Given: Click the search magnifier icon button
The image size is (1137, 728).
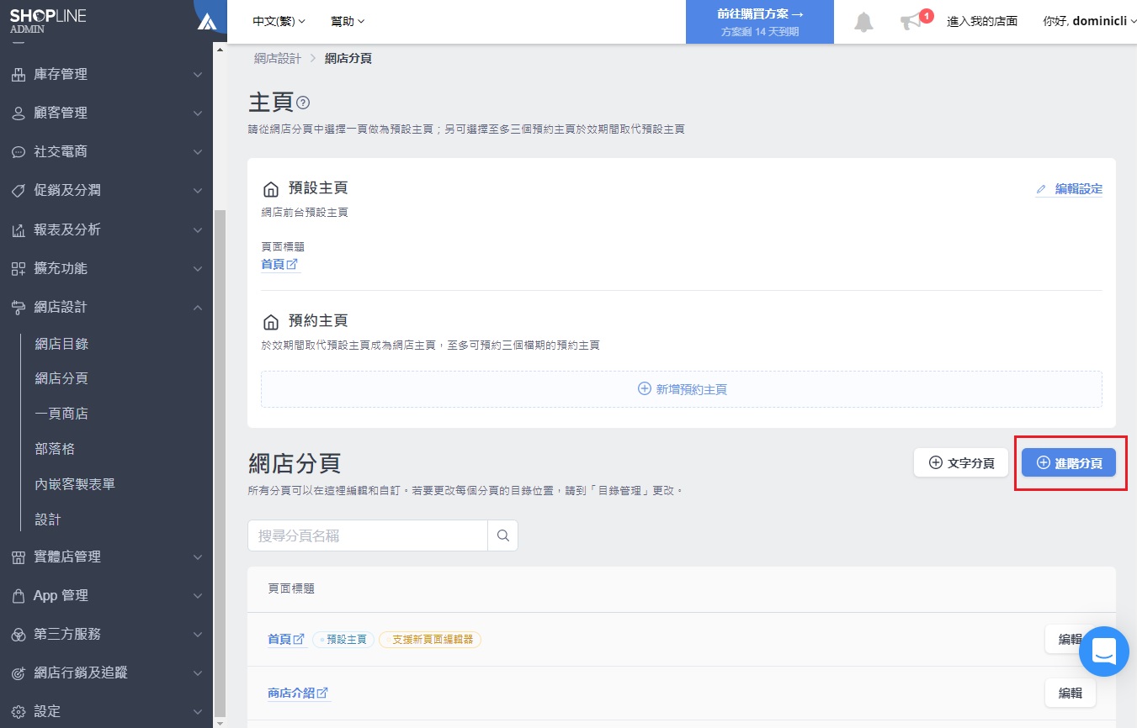Looking at the screenshot, I should (502, 535).
